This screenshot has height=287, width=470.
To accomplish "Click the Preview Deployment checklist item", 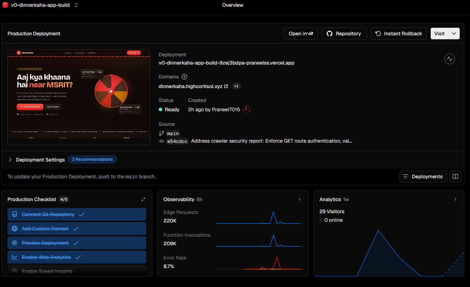I will (77, 243).
